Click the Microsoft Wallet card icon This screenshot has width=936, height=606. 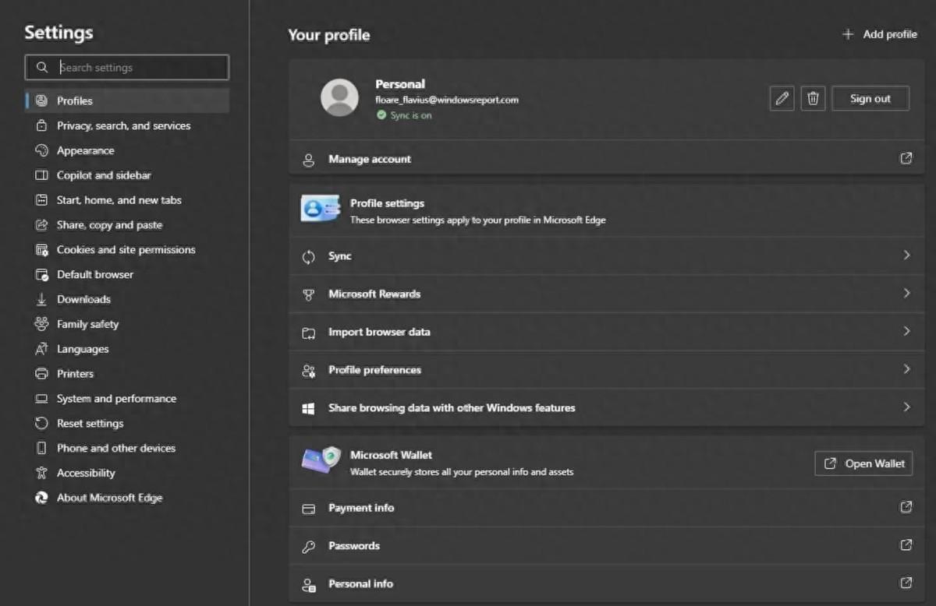tap(321, 460)
